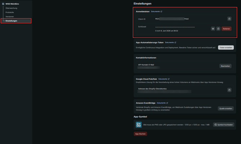Click the WISO MeinBüro app icon
The image size is (241, 144).
coord(3,4)
